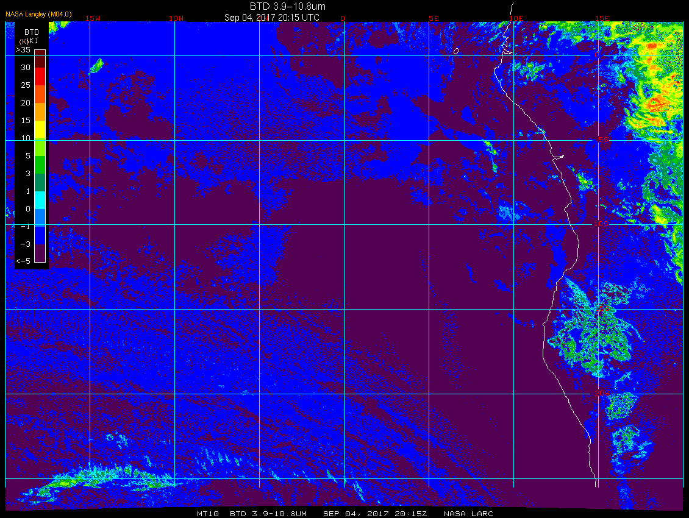Click "MT10" in the bottom caption
The height and width of the screenshot is (518, 689).
[207, 514]
